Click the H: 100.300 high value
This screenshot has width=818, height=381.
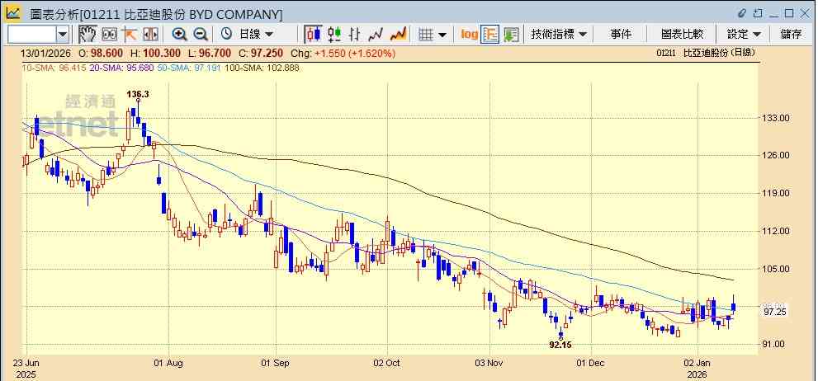[155, 53]
